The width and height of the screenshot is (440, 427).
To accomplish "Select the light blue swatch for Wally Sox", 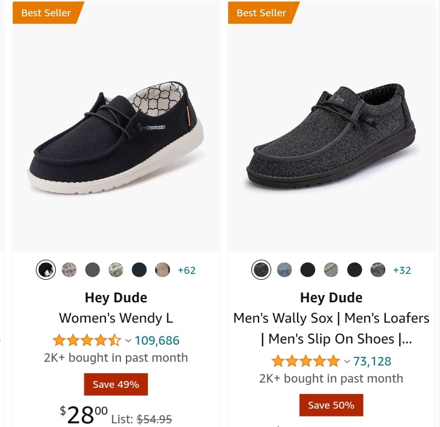I will pyautogui.click(x=284, y=270).
